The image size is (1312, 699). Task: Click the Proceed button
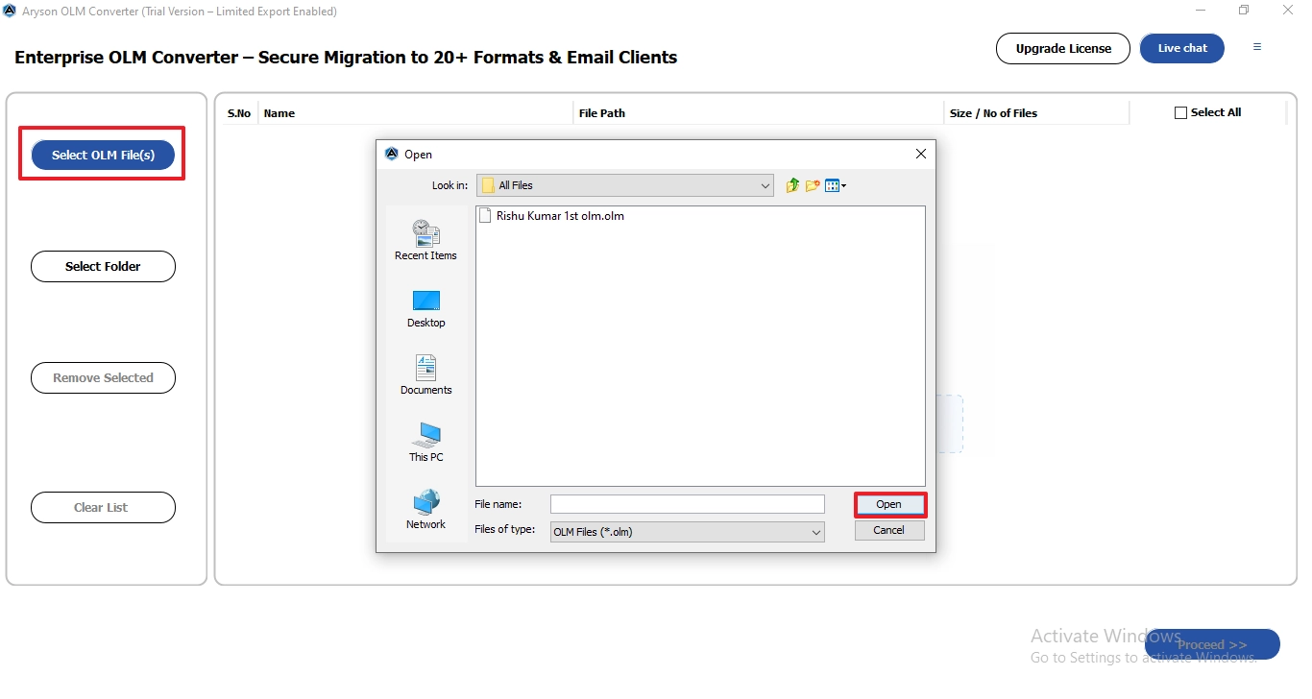(1212, 644)
